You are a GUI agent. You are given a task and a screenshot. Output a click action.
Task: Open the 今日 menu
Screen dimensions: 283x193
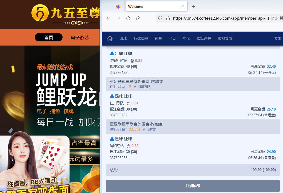click(172, 38)
